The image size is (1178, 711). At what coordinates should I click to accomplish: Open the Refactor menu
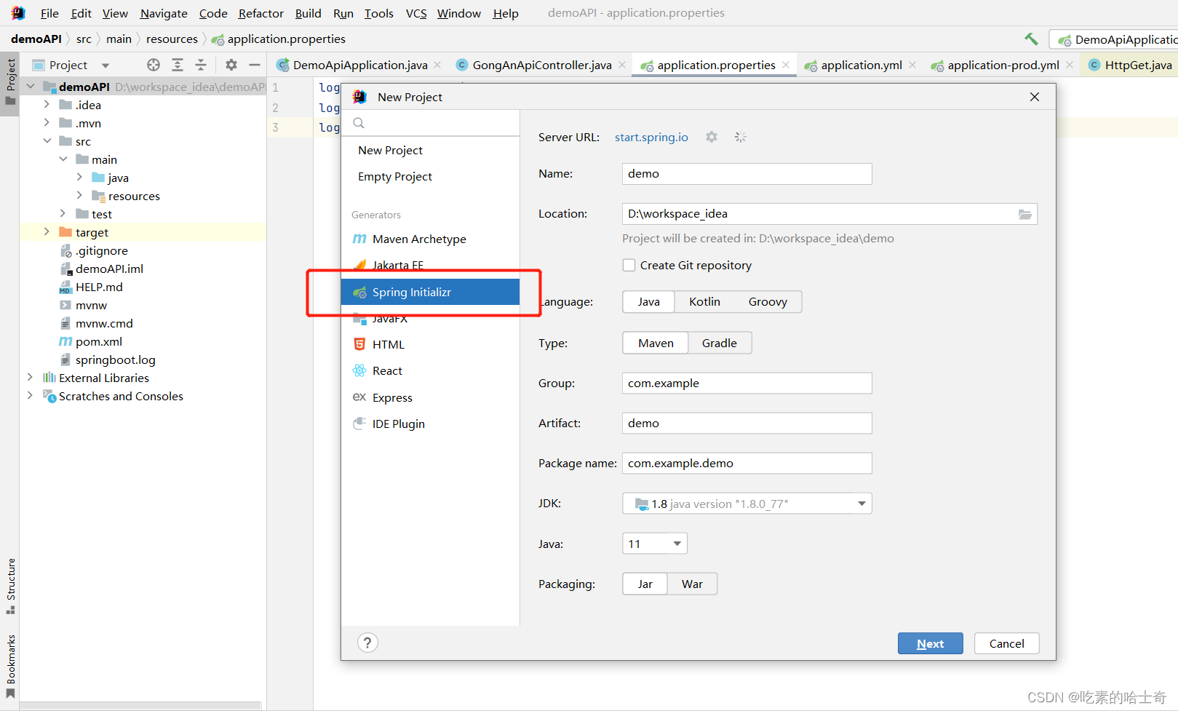tap(260, 13)
